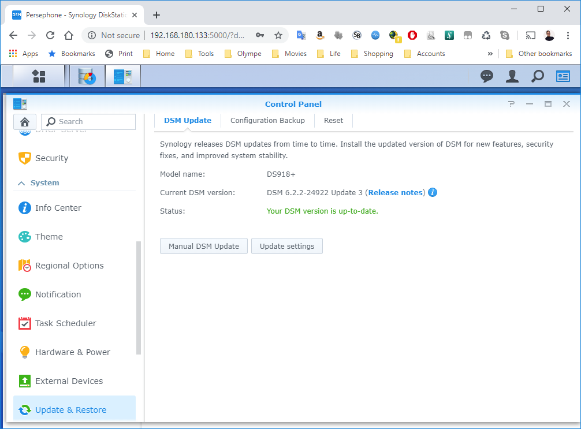581x429 pixels.
Task: Open the Olympe bookmarks folder
Action: click(243, 54)
